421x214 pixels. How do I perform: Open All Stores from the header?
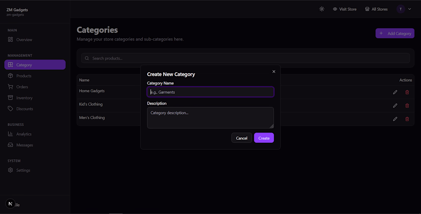(x=376, y=9)
